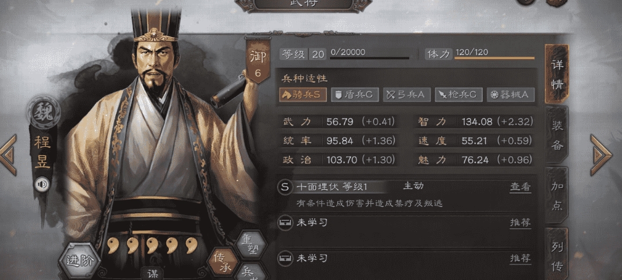Tap the 魏 faction emblem
Viewport: 622px width, 280px height.
43,112
